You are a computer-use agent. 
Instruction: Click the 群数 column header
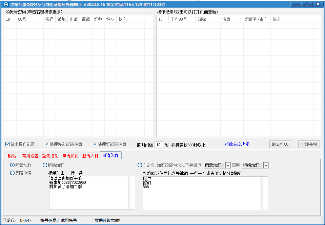[x=98, y=19]
